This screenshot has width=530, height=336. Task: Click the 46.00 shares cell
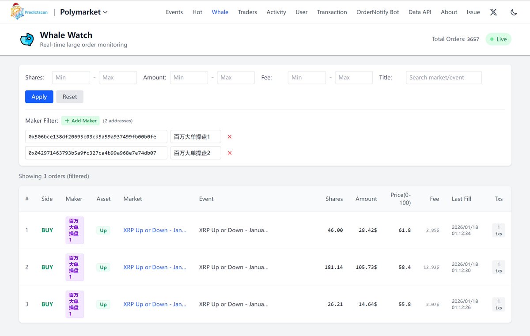tap(335, 230)
